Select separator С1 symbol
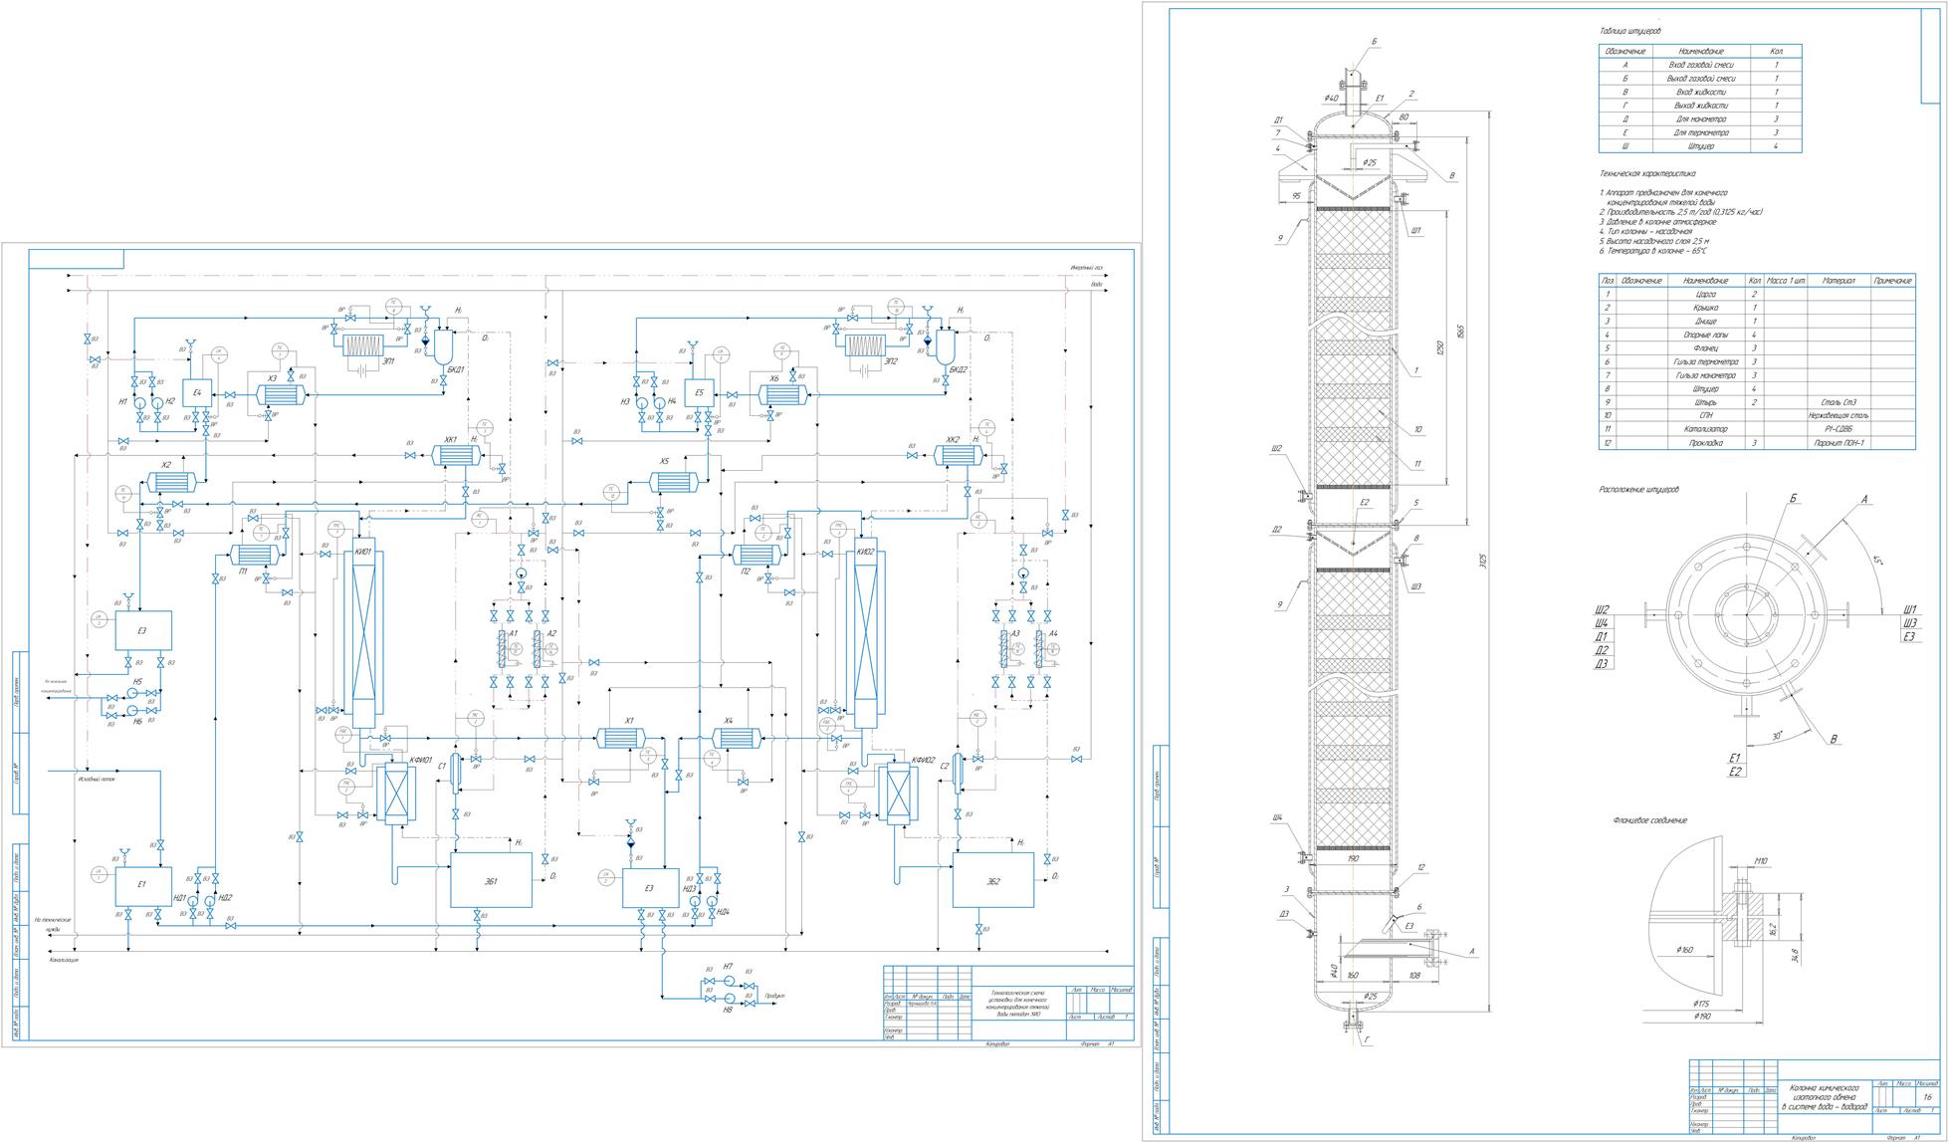Viewport: 1948px width, 1142px height. (x=455, y=772)
